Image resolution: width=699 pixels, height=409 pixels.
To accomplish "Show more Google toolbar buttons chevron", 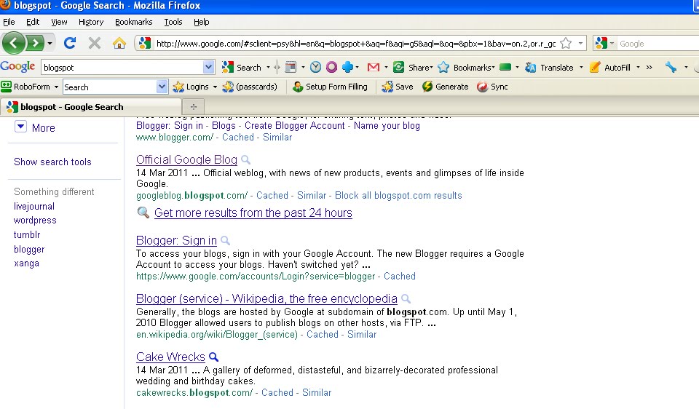I will point(649,67).
